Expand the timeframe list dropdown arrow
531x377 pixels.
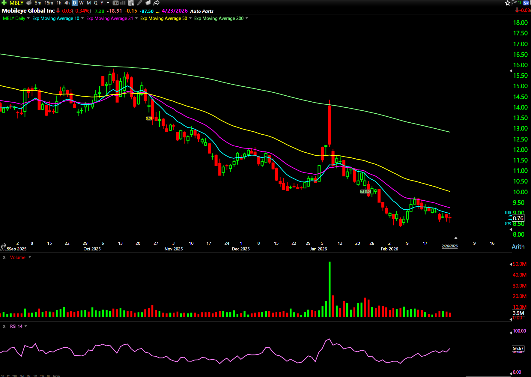point(108,3)
